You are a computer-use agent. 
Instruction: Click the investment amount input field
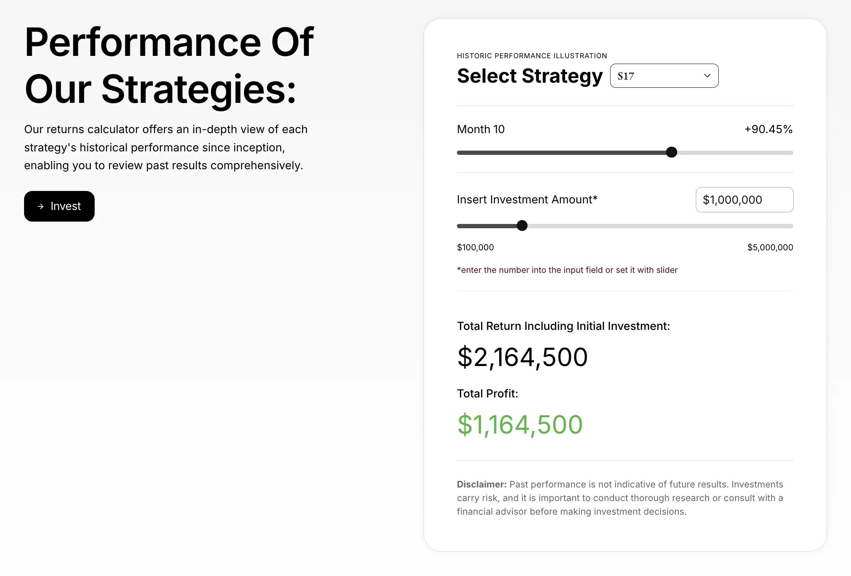click(x=744, y=199)
